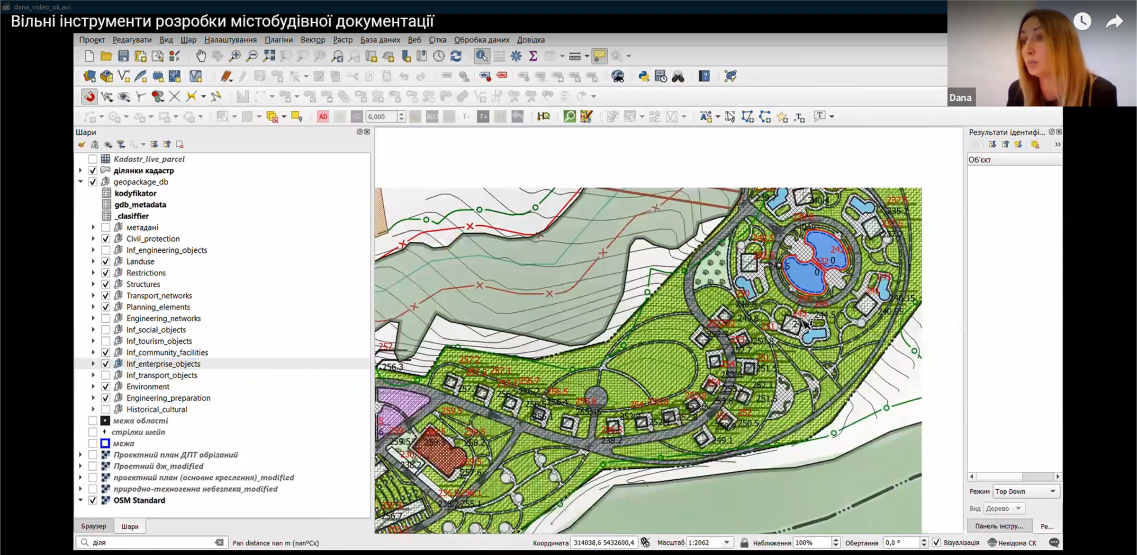Enable the Engineering_networks layer group checkbox
Screen dimensions: 1137x555
coord(106,318)
